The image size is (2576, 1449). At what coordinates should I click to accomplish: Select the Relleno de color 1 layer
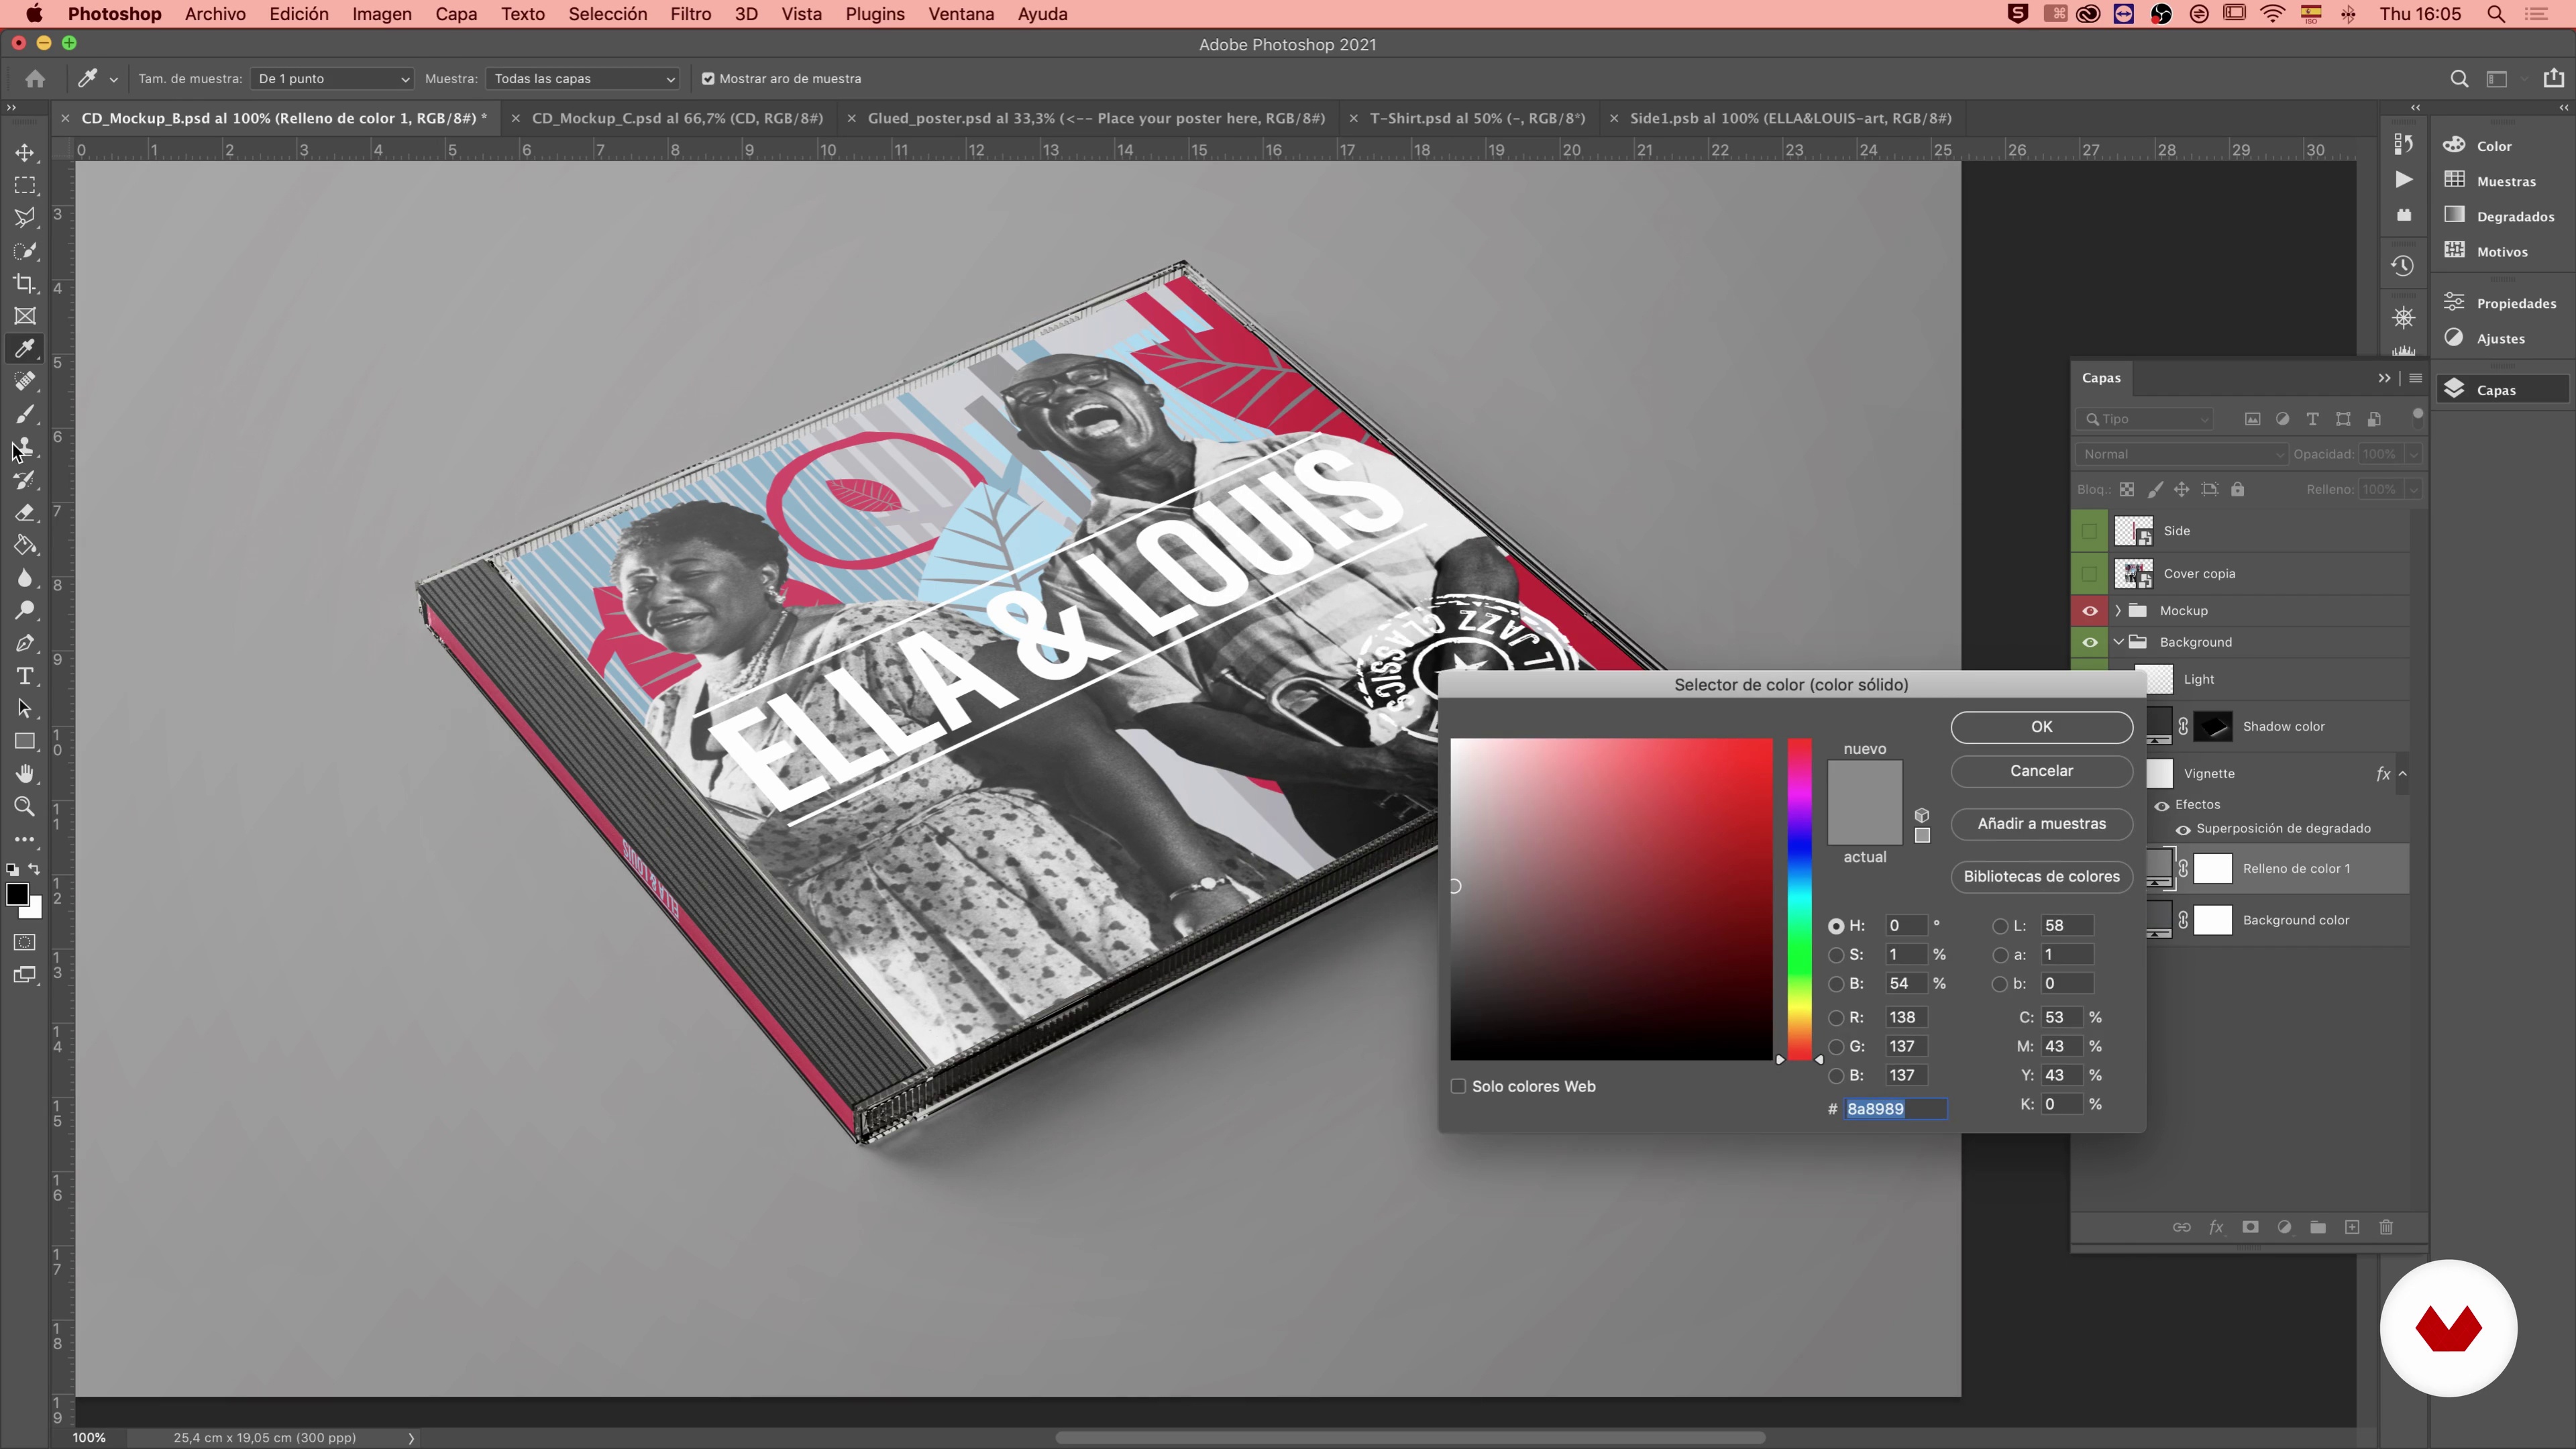click(2295, 869)
